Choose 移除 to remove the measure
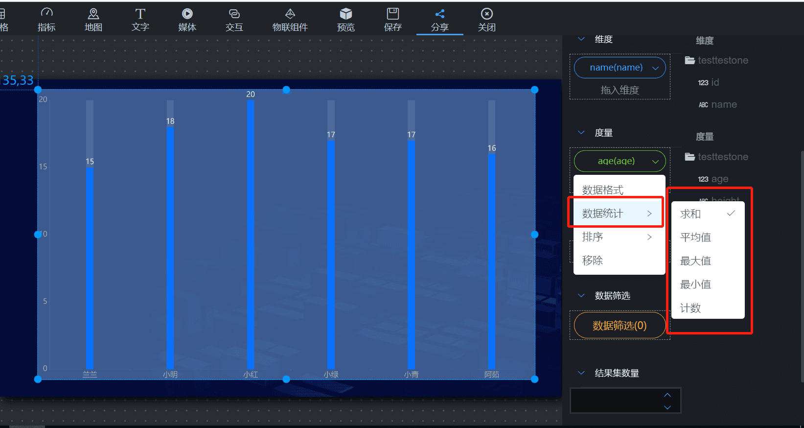Viewport: 804px width, 428px height. coord(620,261)
